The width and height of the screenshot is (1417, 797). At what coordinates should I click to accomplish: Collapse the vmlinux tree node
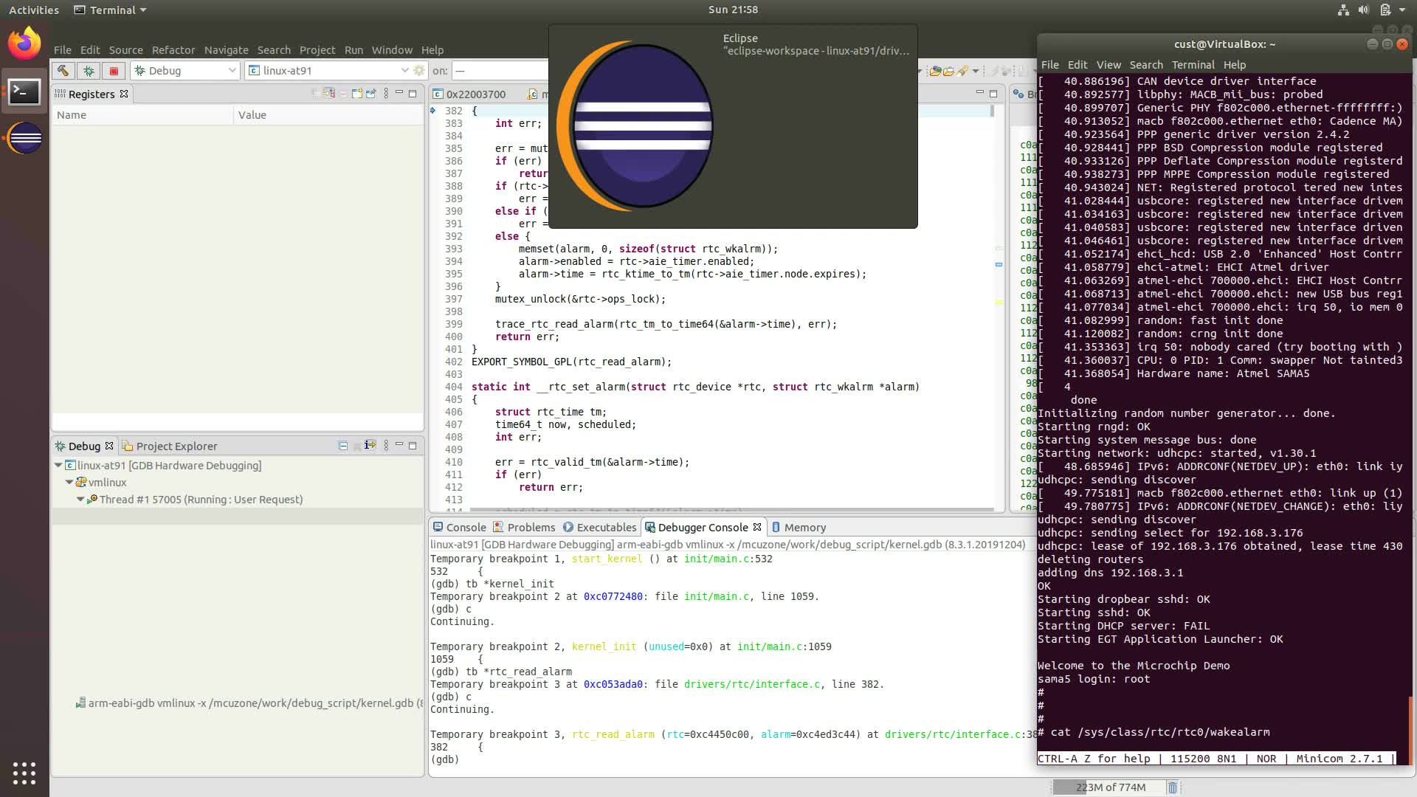click(69, 483)
